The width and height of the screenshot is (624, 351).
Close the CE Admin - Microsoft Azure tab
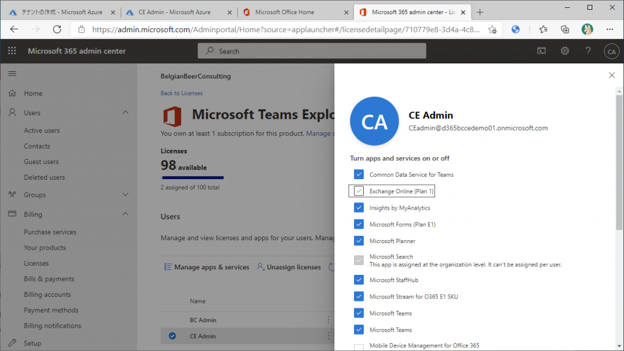230,12
